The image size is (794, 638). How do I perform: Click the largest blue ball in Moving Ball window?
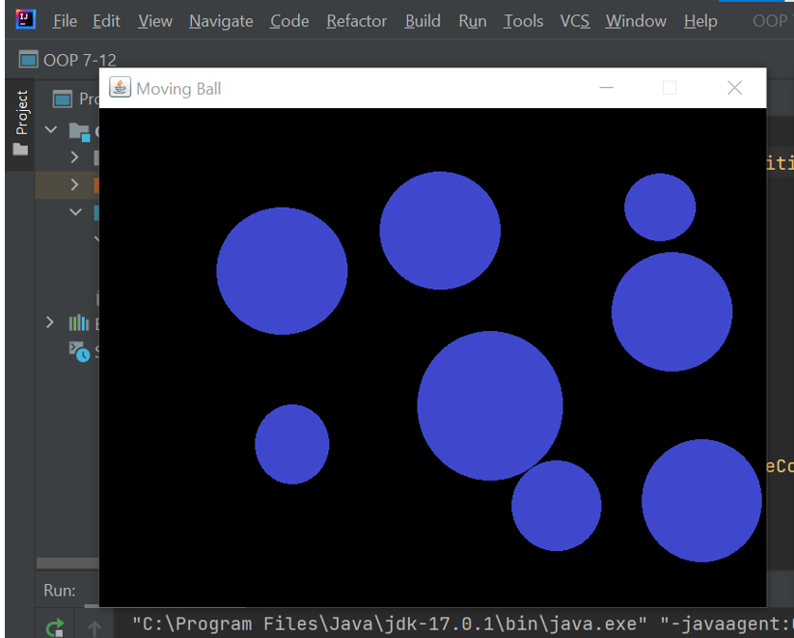(x=489, y=405)
